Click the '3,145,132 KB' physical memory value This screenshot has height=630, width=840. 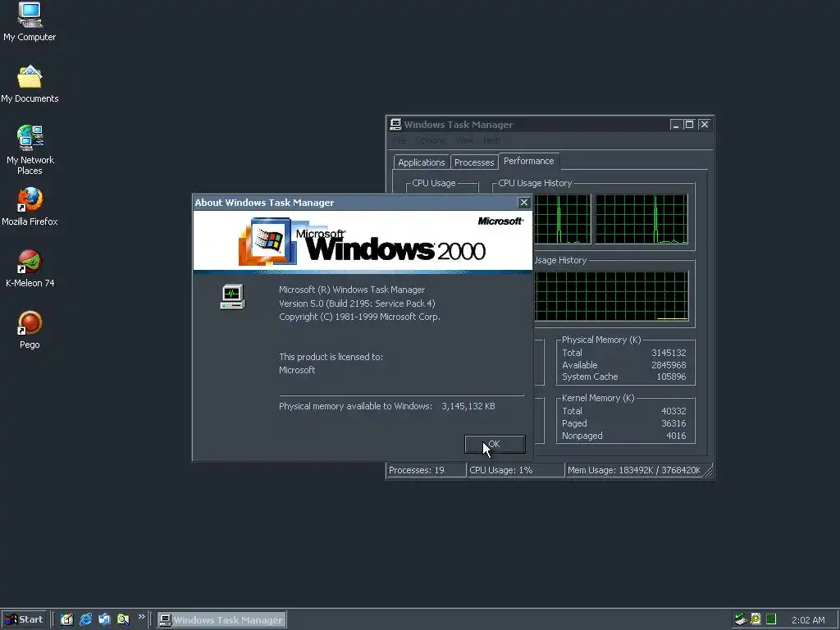(468, 406)
